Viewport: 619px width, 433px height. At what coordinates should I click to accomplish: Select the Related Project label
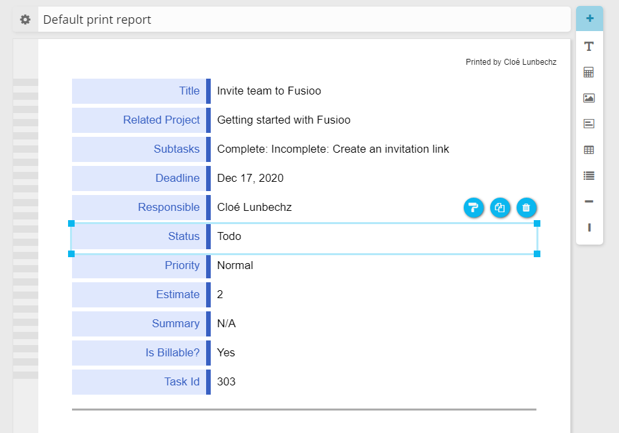(x=161, y=120)
